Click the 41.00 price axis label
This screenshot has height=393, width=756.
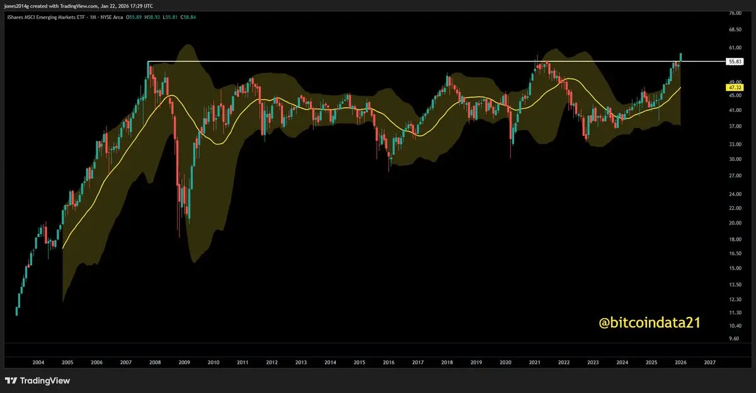pos(735,110)
